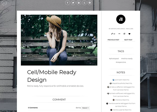
Task: Select the #retina-ready tag
Action: [127, 58]
